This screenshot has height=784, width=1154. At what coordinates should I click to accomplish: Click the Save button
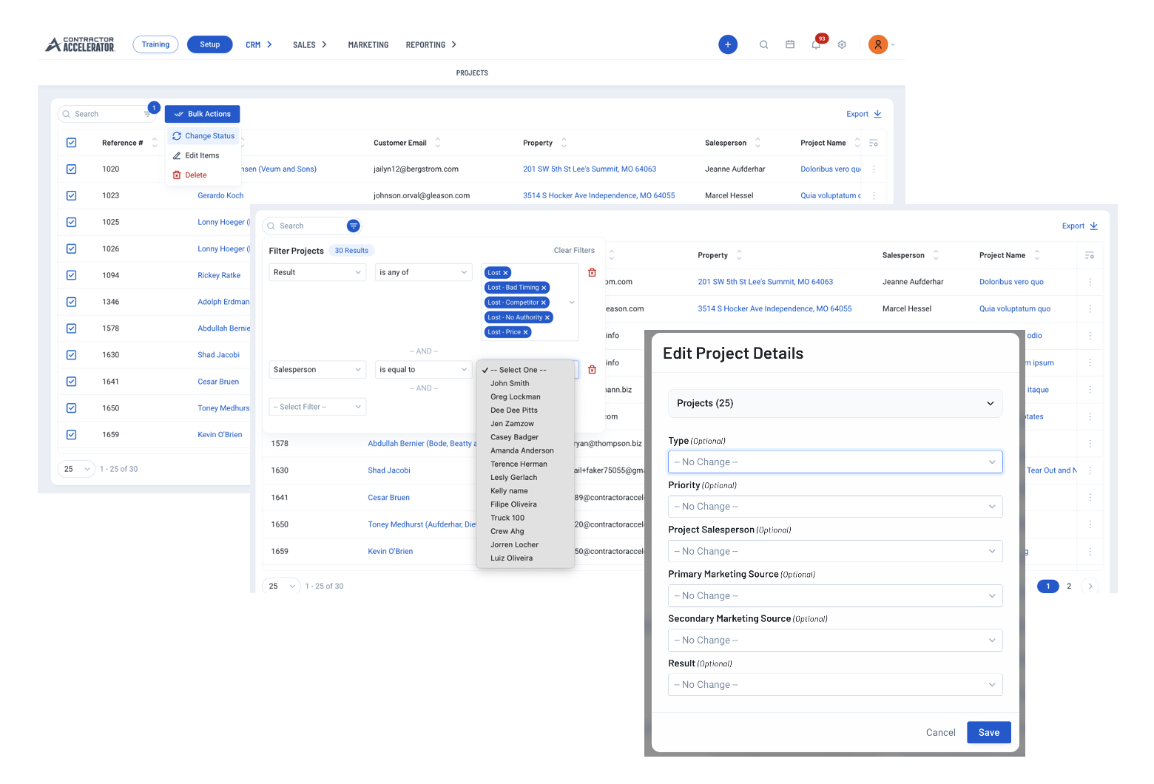989,732
